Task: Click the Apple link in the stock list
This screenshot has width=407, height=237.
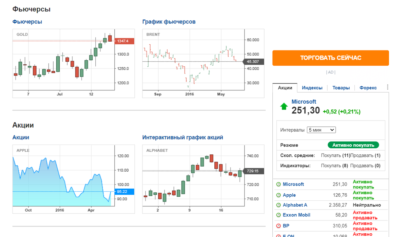Action: (290, 195)
